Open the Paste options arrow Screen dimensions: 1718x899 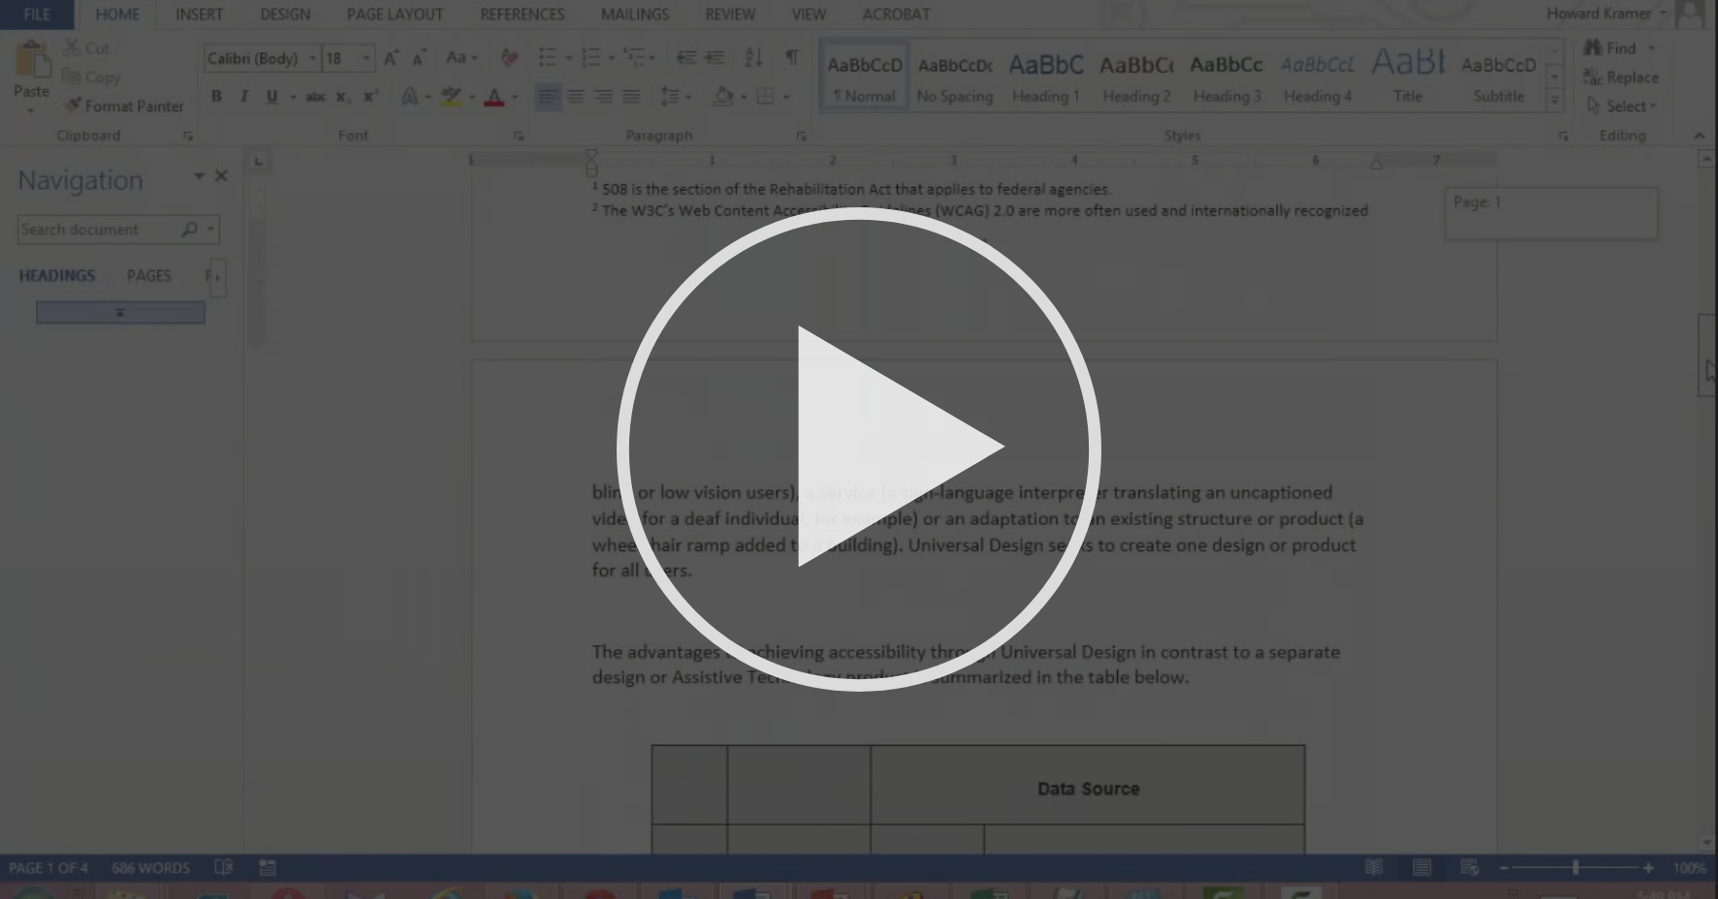tap(31, 109)
